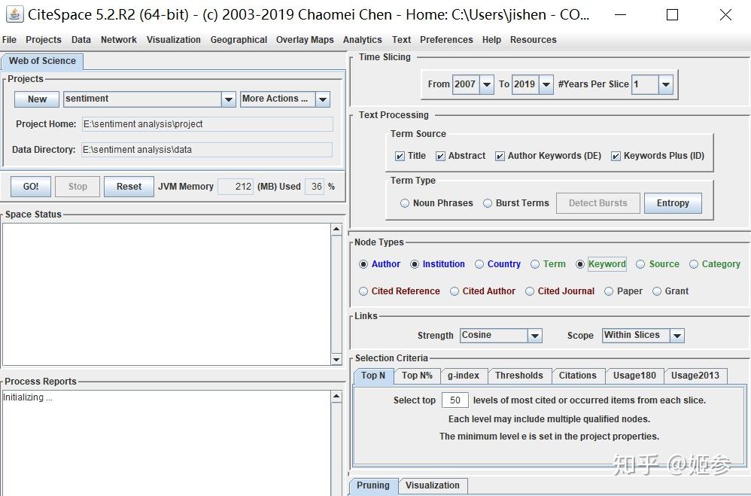Click the Select top 50 input field
The image size is (751, 496).
pyautogui.click(x=455, y=400)
